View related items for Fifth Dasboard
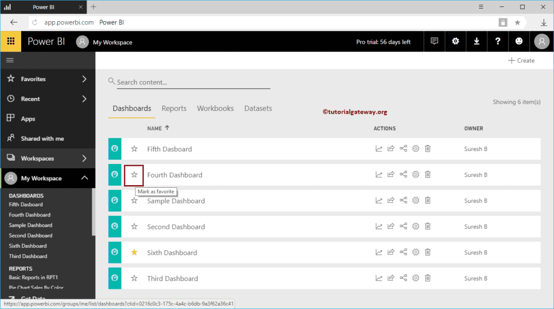 click(403, 149)
